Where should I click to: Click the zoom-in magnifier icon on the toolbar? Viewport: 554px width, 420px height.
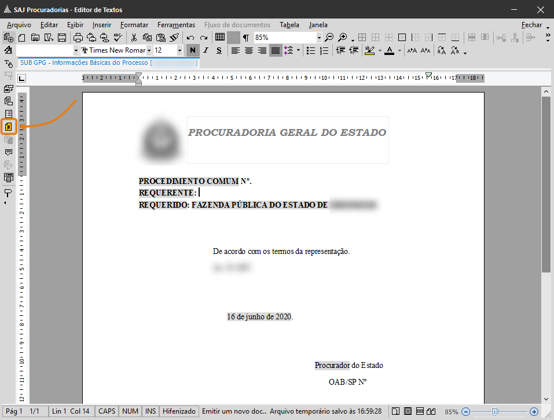coord(342,37)
